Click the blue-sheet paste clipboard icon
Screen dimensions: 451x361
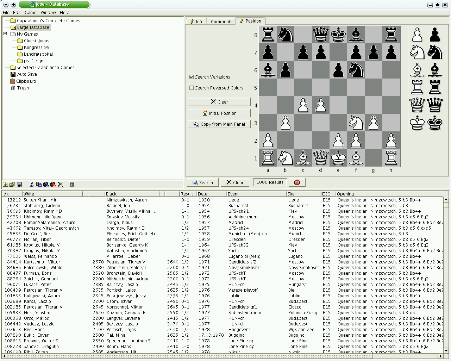click(x=46, y=185)
